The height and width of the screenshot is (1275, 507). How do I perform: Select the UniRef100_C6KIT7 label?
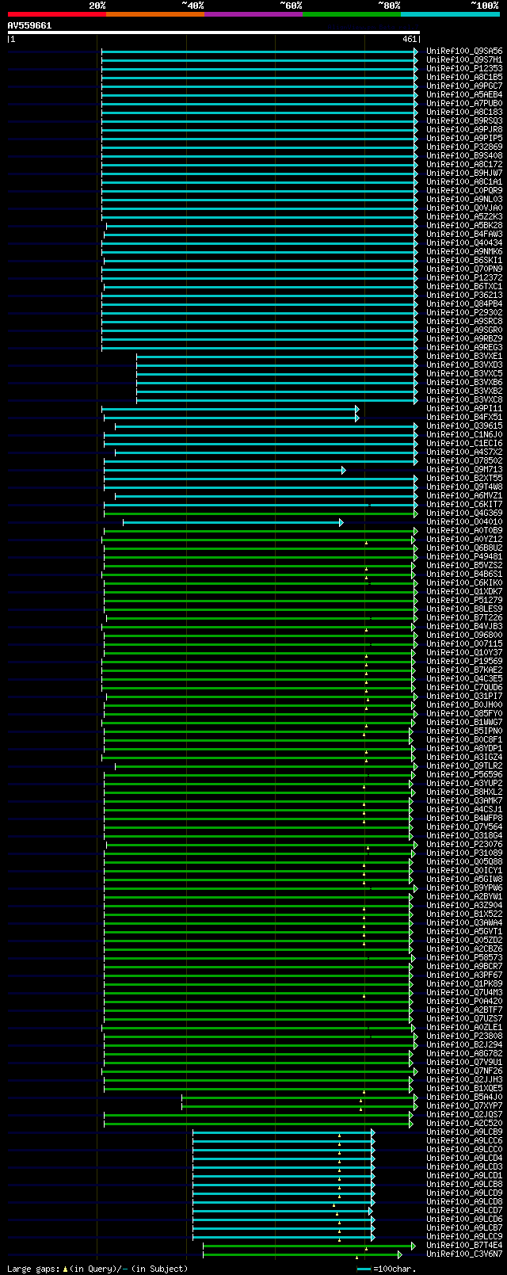[464, 504]
